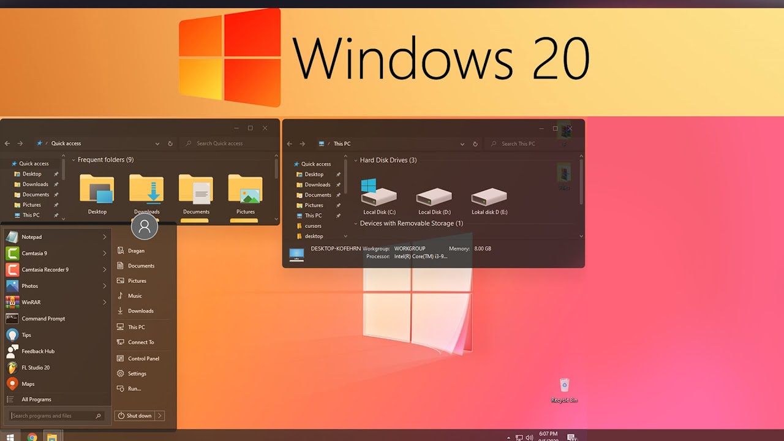Launch WinRAR from the start menu
Viewport: 784px width, 441px height.
click(56, 302)
